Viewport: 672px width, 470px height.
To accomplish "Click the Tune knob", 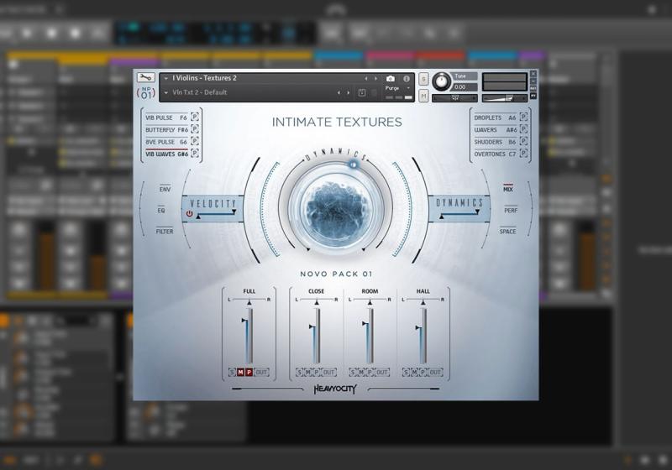I will click(442, 81).
